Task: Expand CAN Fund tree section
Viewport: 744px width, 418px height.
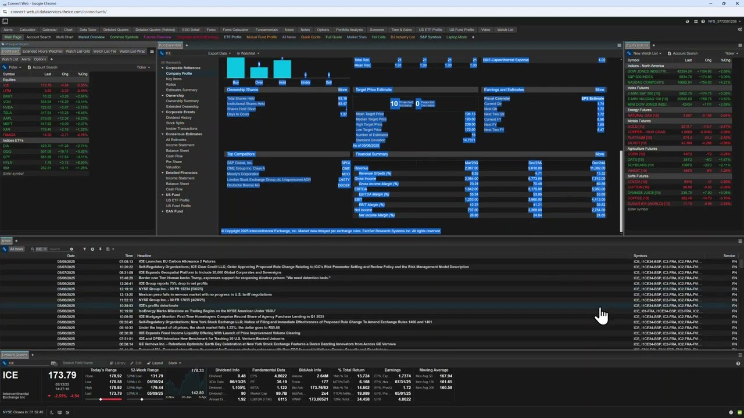Action: 163,211
